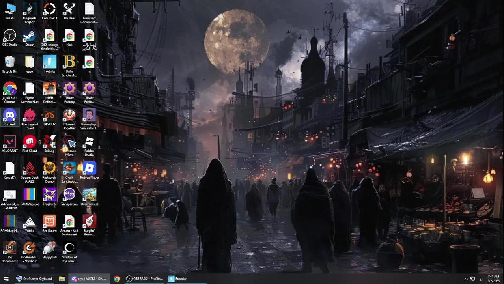The width and height of the screenshot is (504, 284).
Task: Select the apps folder
Action: [30, 64]
